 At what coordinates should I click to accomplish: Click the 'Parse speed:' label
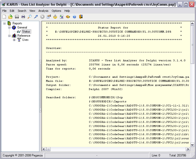tap(56, 65)
